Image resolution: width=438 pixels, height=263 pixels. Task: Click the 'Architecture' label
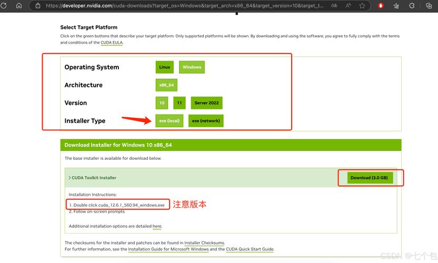tap(84, 85)
